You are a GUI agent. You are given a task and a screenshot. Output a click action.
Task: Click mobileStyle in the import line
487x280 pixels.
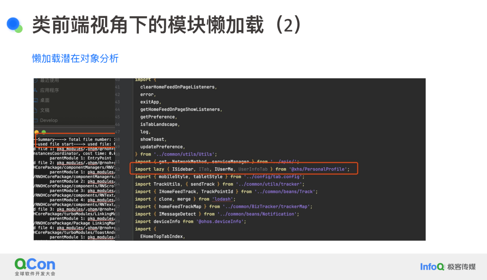tap(173, 176)
